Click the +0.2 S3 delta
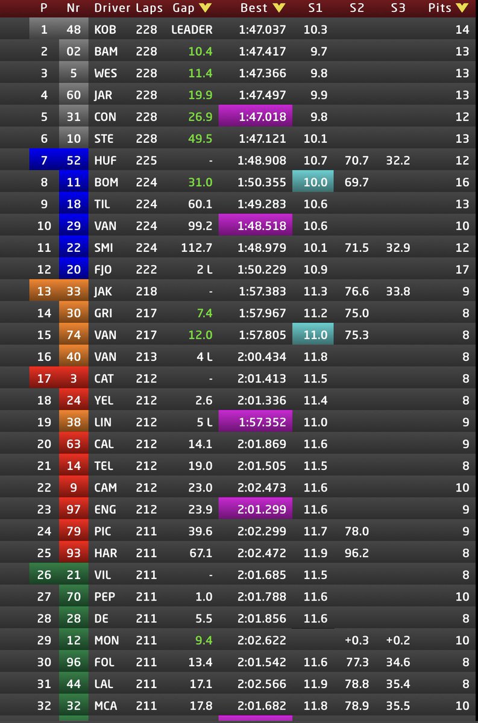 (398, 640)
